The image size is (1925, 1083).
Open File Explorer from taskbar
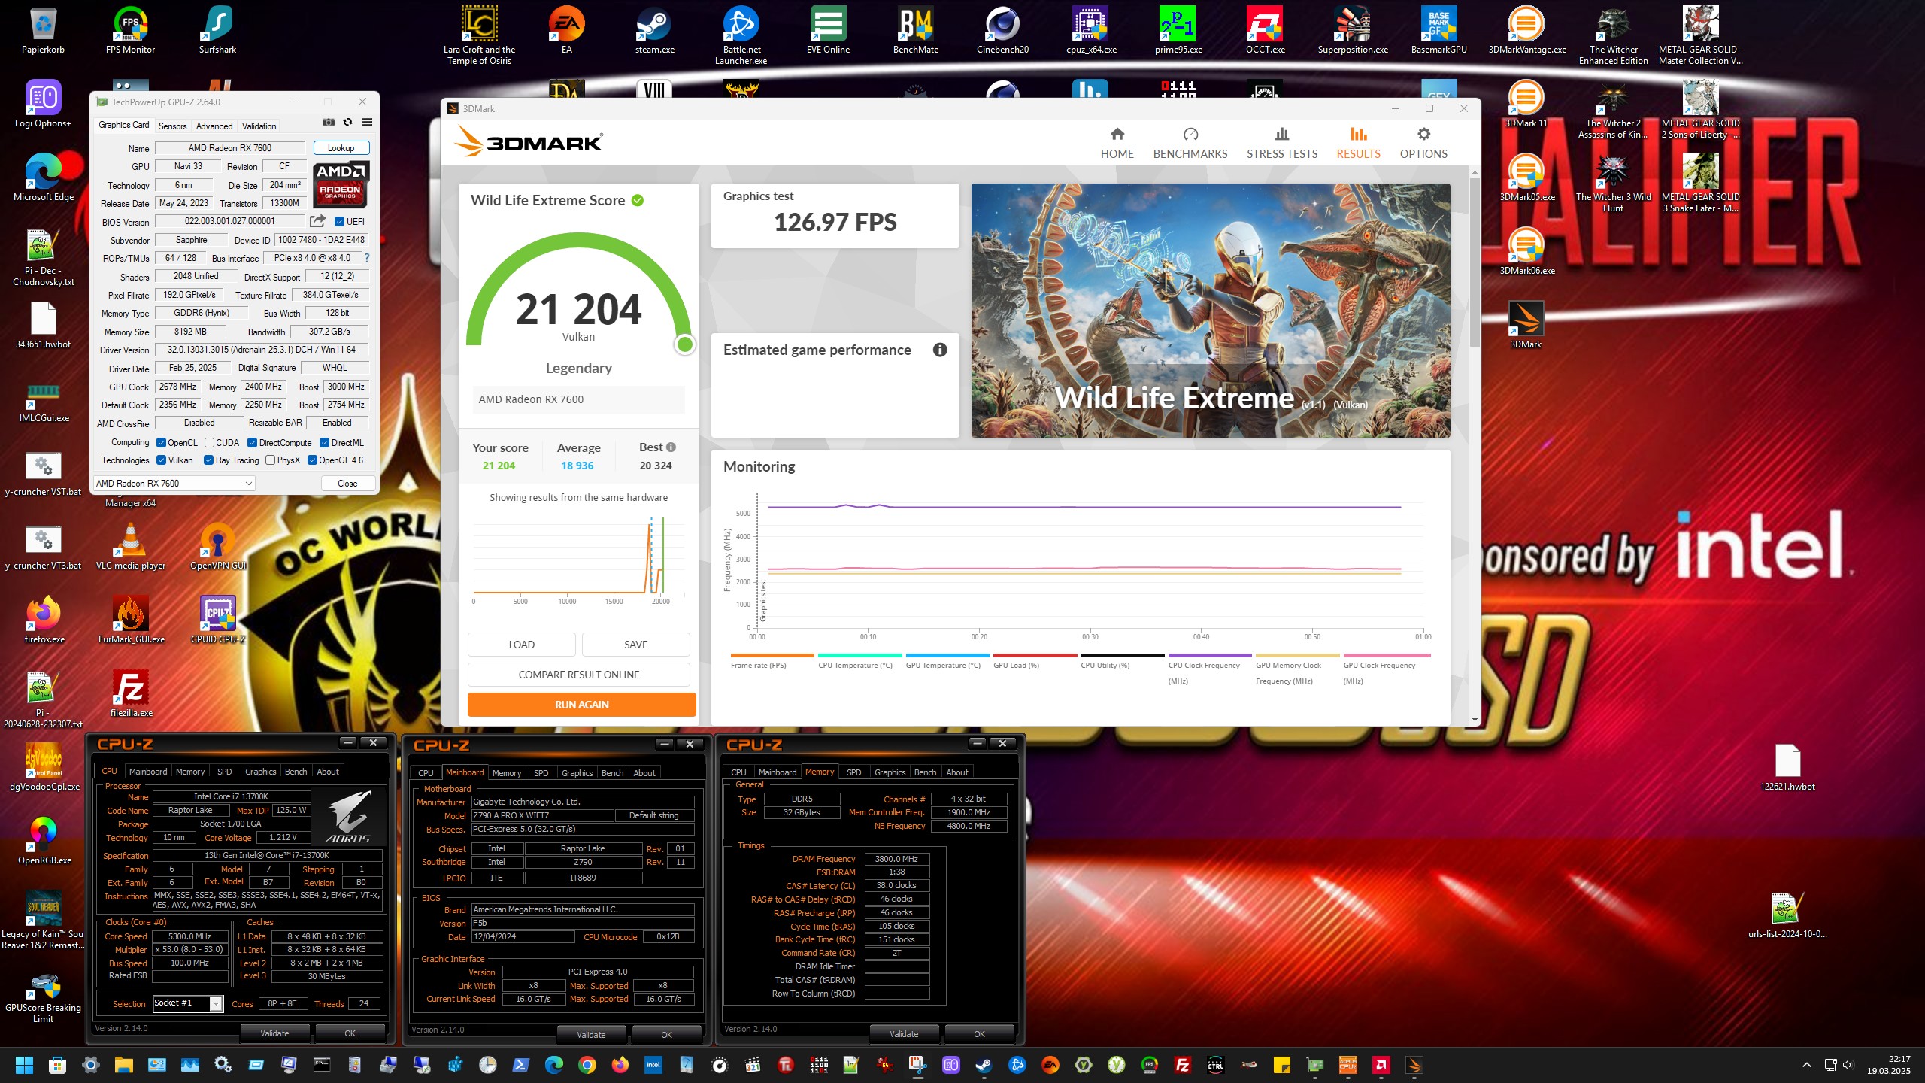coord(123,1065)
